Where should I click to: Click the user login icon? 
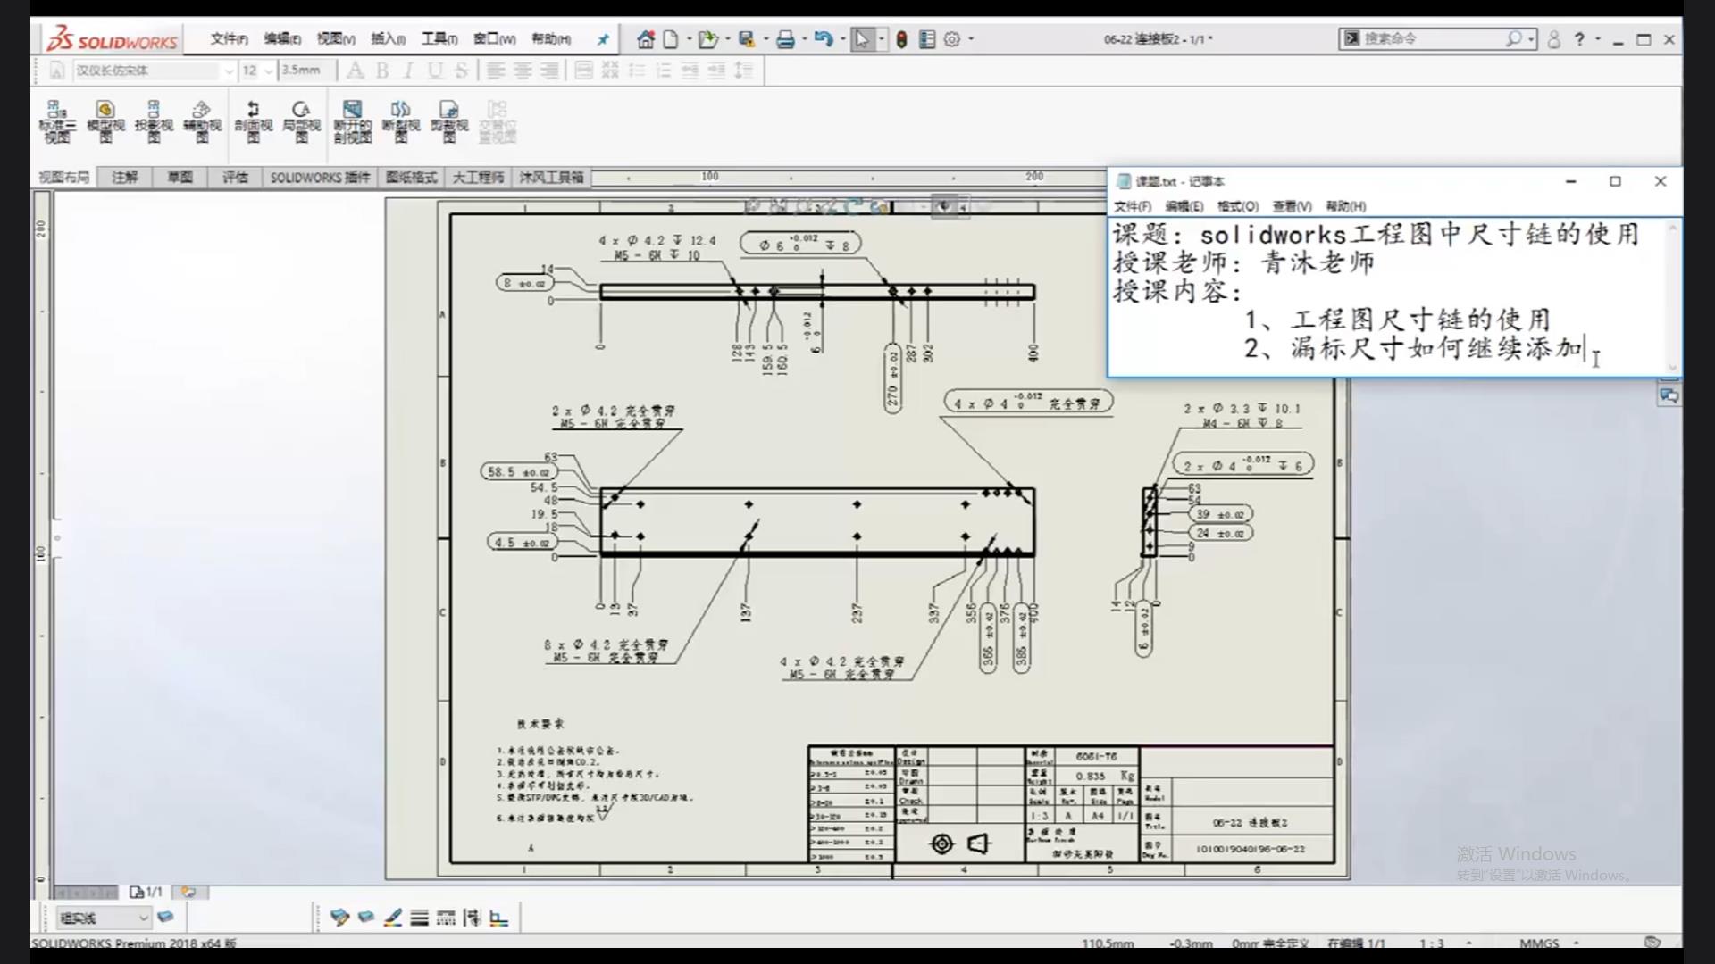pyautogui.click(x=1554, y=39)
